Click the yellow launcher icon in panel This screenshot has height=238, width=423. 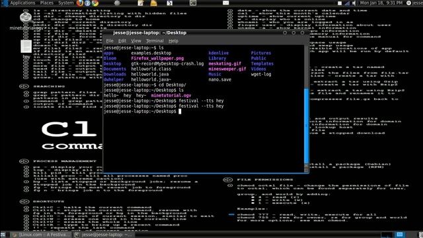[x=153, y=3]
